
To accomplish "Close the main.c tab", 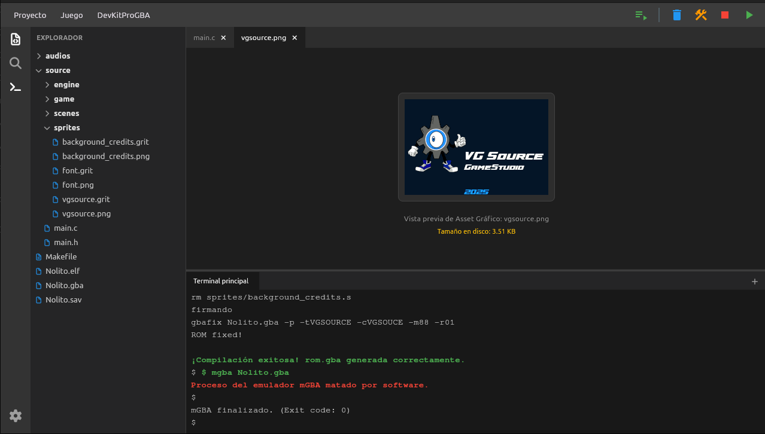I will pyautogui.click(x=223, y=38).
